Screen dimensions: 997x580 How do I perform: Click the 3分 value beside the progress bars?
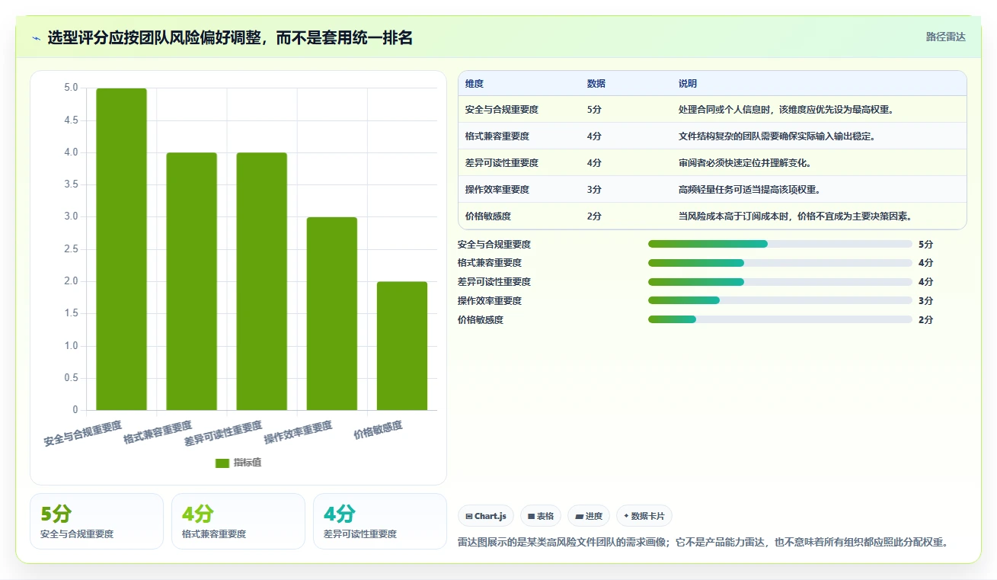tap(925, 301)
